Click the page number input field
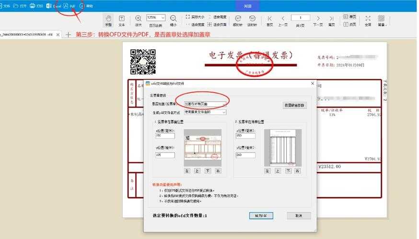Image resolution: width=419 pixels, height=239 pixels. coord(301,18)
